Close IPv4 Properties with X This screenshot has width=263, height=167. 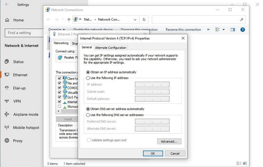pos(183,38)
